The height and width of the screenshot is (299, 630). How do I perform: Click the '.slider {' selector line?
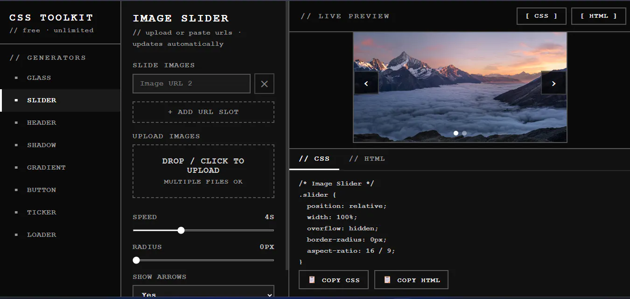click(x=317, y=195)
